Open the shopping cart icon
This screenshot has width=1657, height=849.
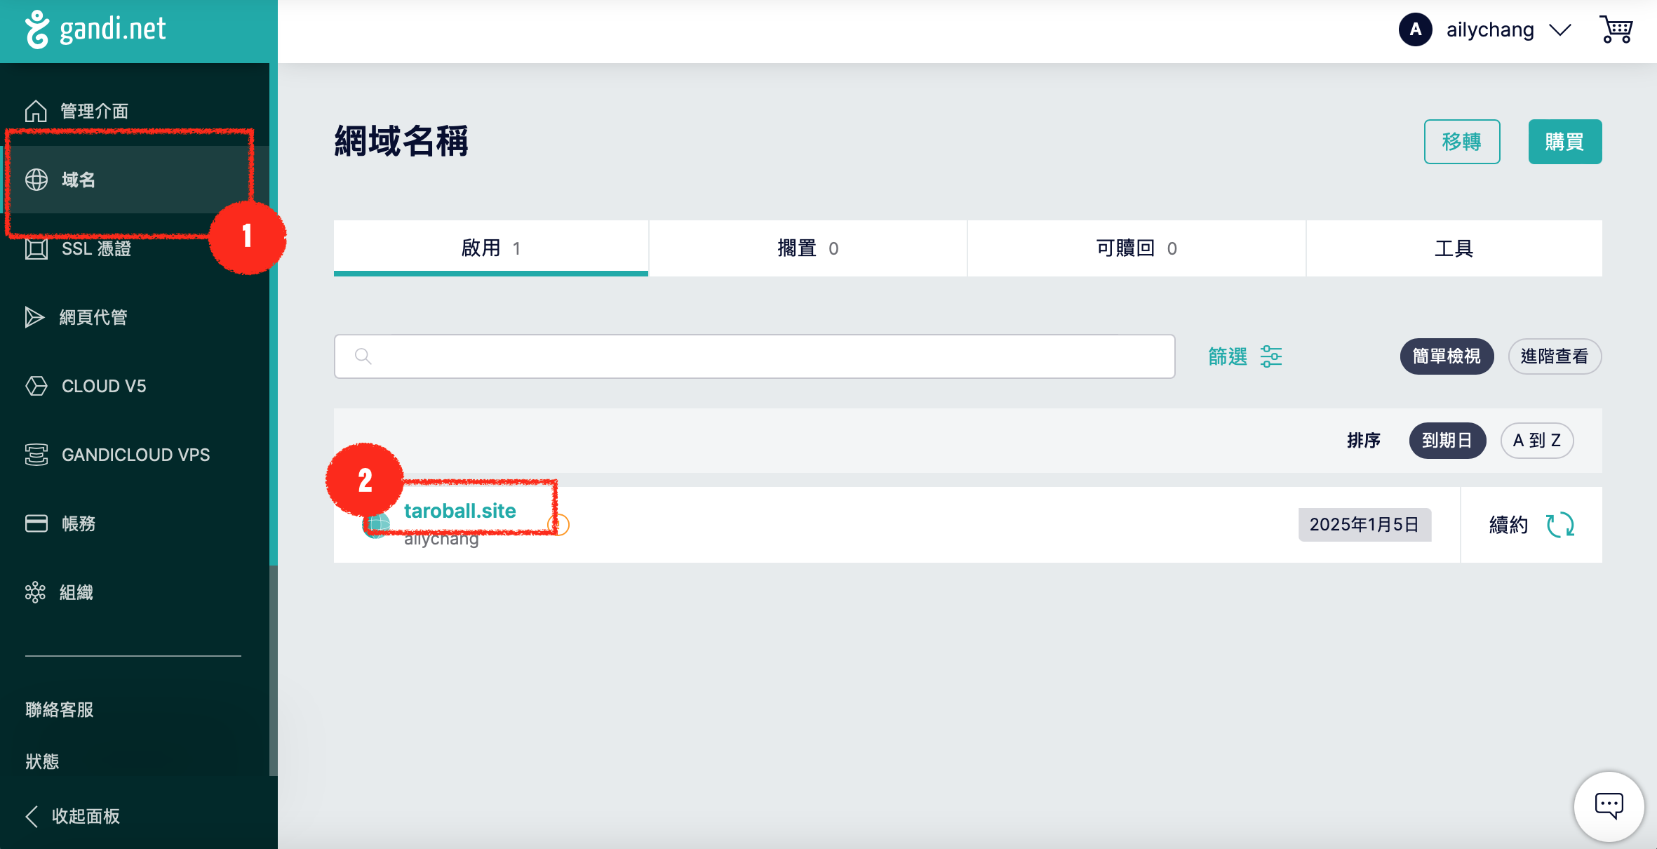[1616, 30]
